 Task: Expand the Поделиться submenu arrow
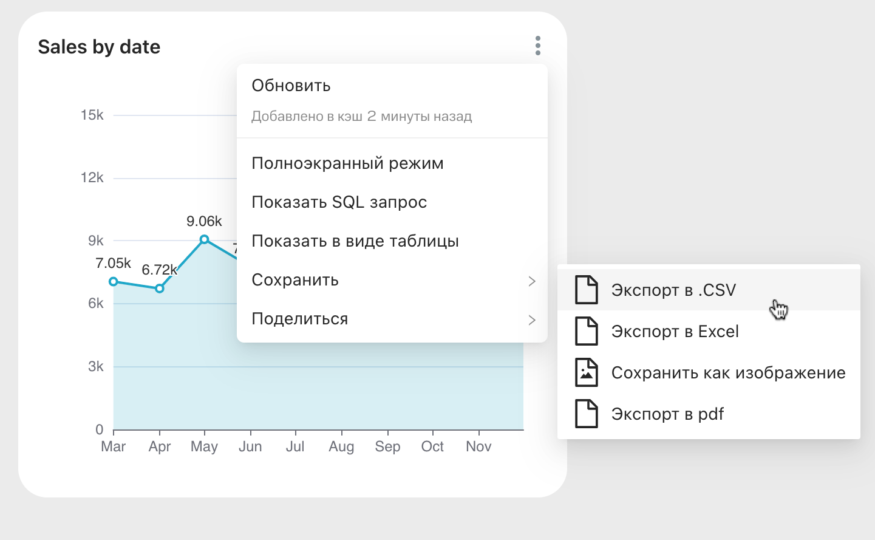pyautogui.click(x=531, y=320)
